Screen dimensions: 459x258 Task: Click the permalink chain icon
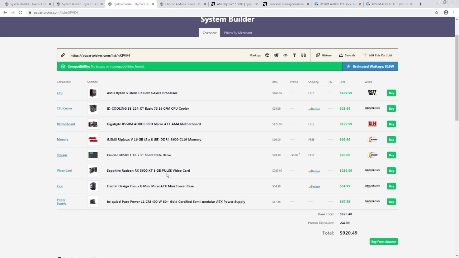pos(63,55)
